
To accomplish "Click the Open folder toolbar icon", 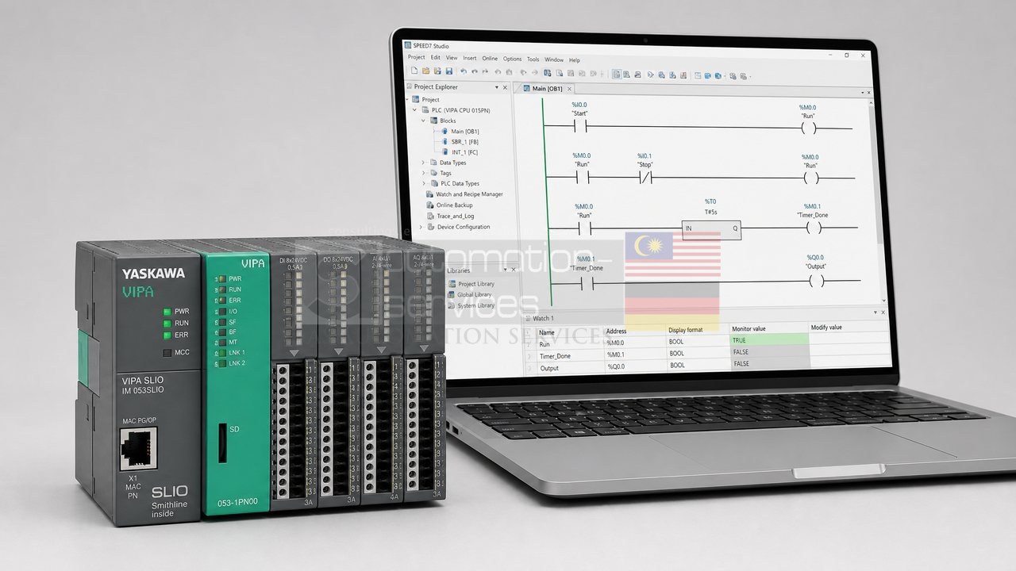I will tap(426, 73).
